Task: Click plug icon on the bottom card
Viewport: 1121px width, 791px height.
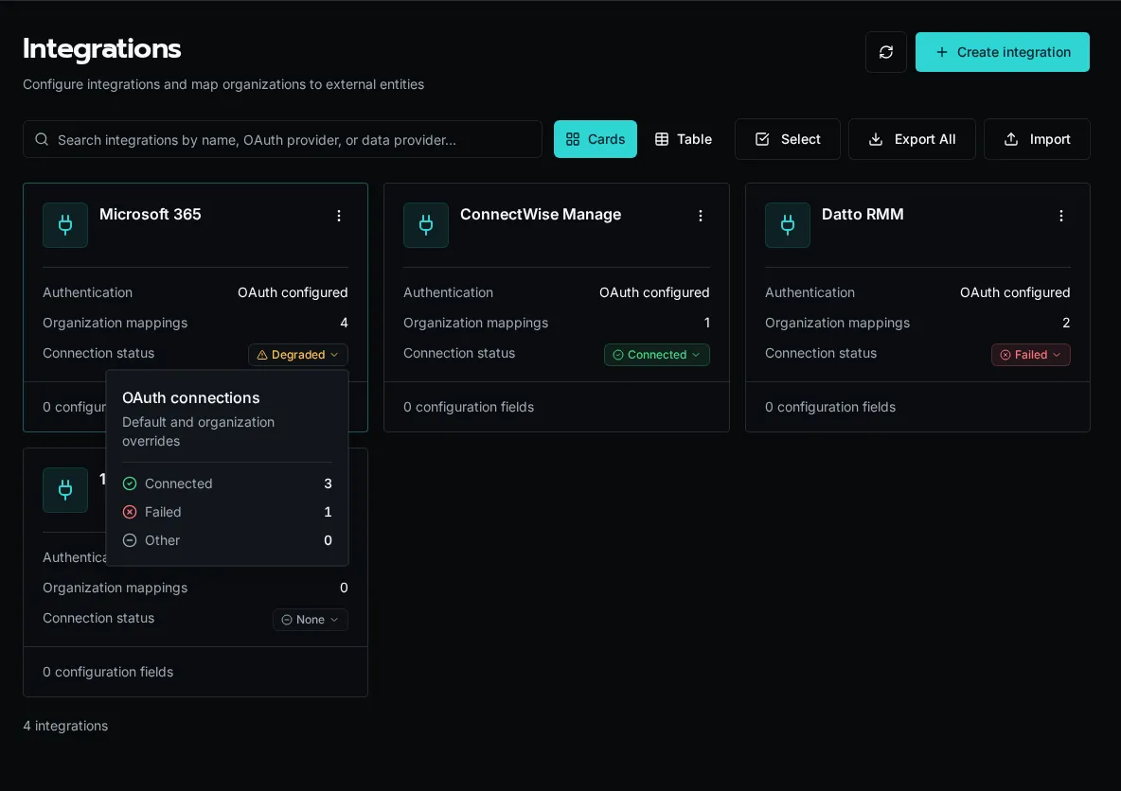Action: [65, 490]
